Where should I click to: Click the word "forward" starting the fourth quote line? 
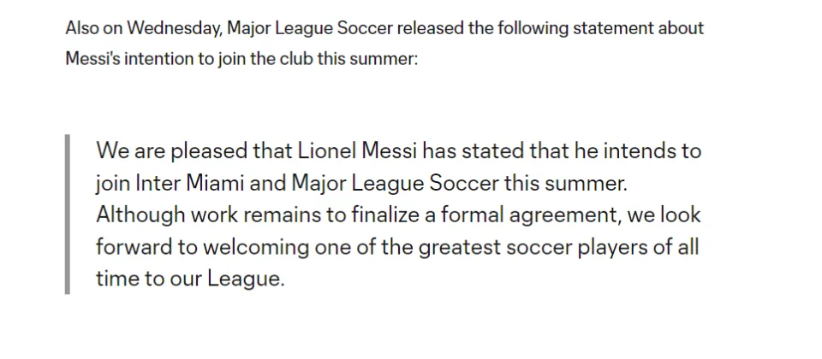click(x=134, y=246)
